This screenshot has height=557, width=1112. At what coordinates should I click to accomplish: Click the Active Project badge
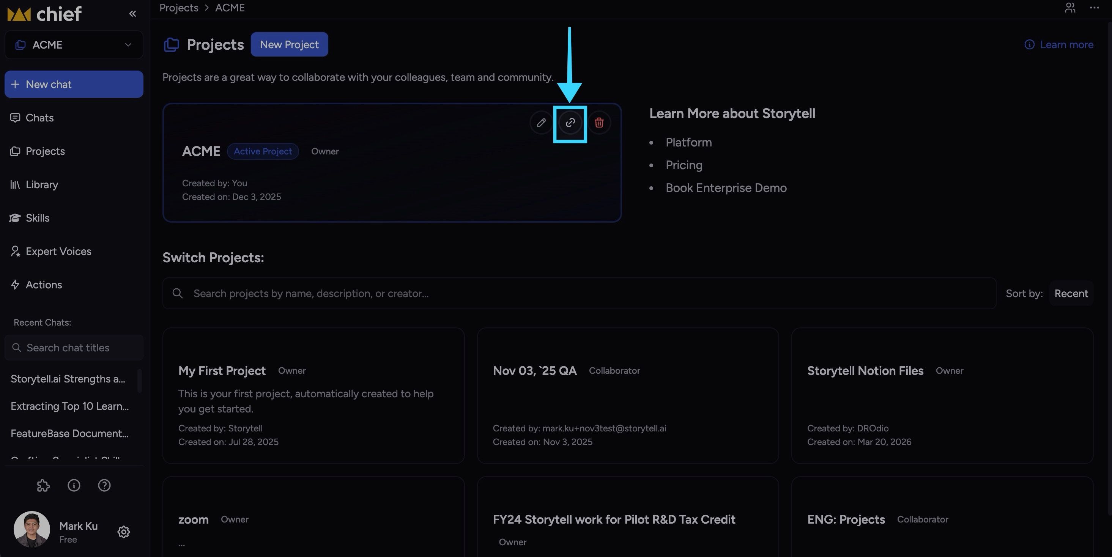263,151
